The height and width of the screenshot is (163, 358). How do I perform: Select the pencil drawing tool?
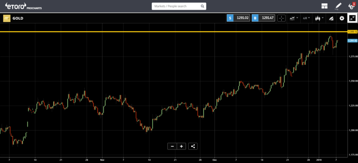338,6
